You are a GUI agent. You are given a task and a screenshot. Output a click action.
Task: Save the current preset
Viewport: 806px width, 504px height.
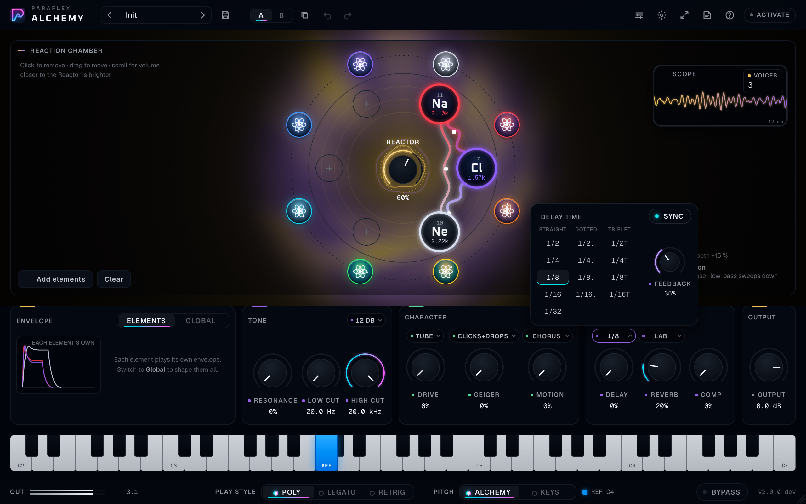[x=225, y=15]
